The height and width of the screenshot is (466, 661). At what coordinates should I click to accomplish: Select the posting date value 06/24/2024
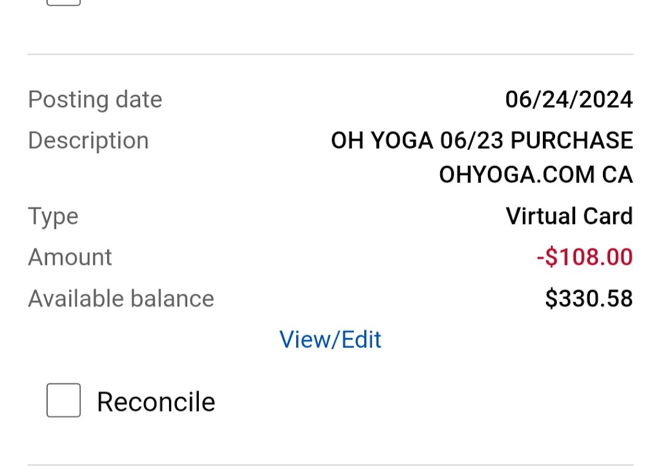[569, 99]
